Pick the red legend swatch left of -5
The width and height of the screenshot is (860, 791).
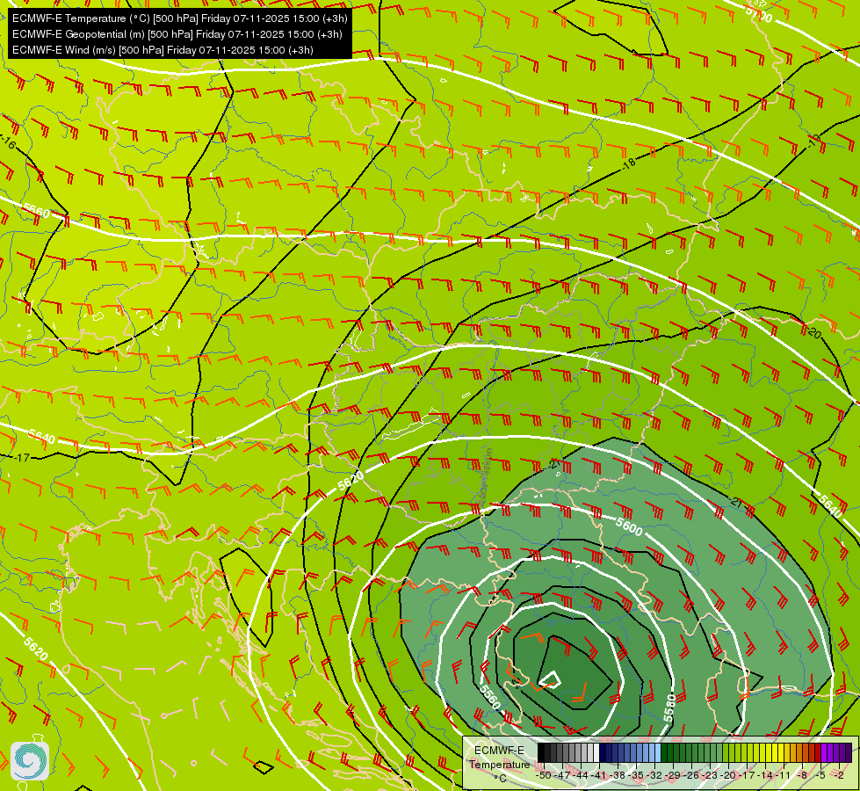[x=818, y=752]
